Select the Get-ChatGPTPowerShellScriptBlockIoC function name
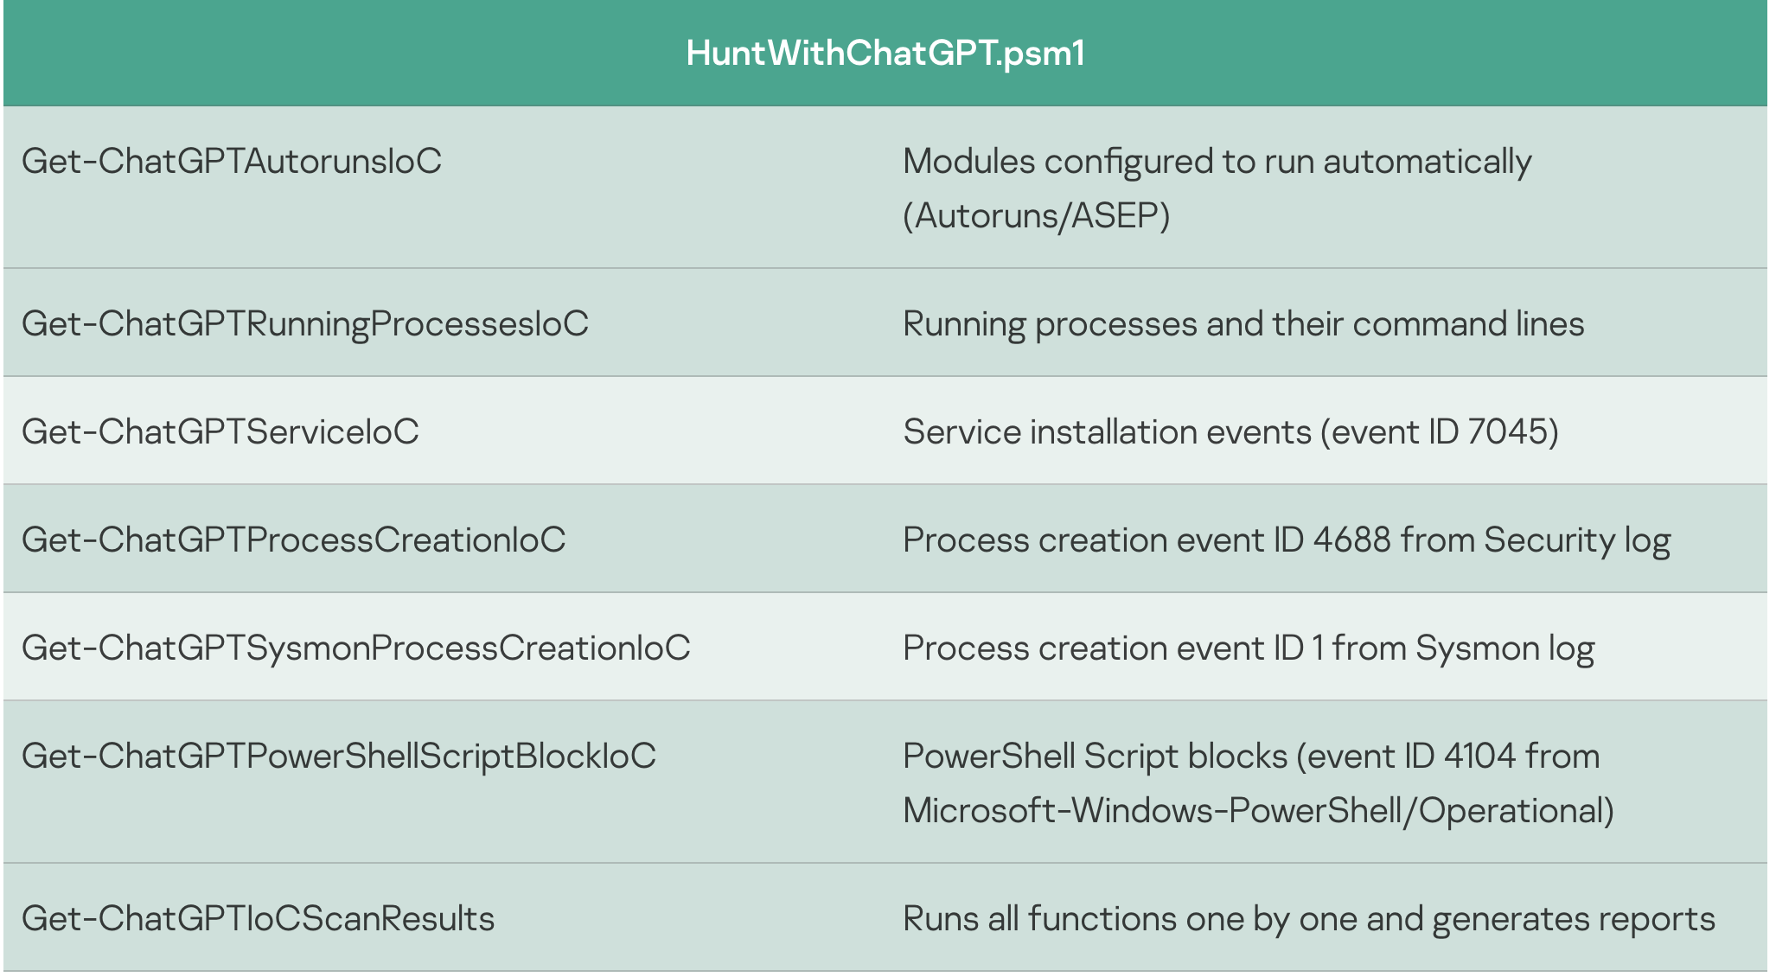 339,757
